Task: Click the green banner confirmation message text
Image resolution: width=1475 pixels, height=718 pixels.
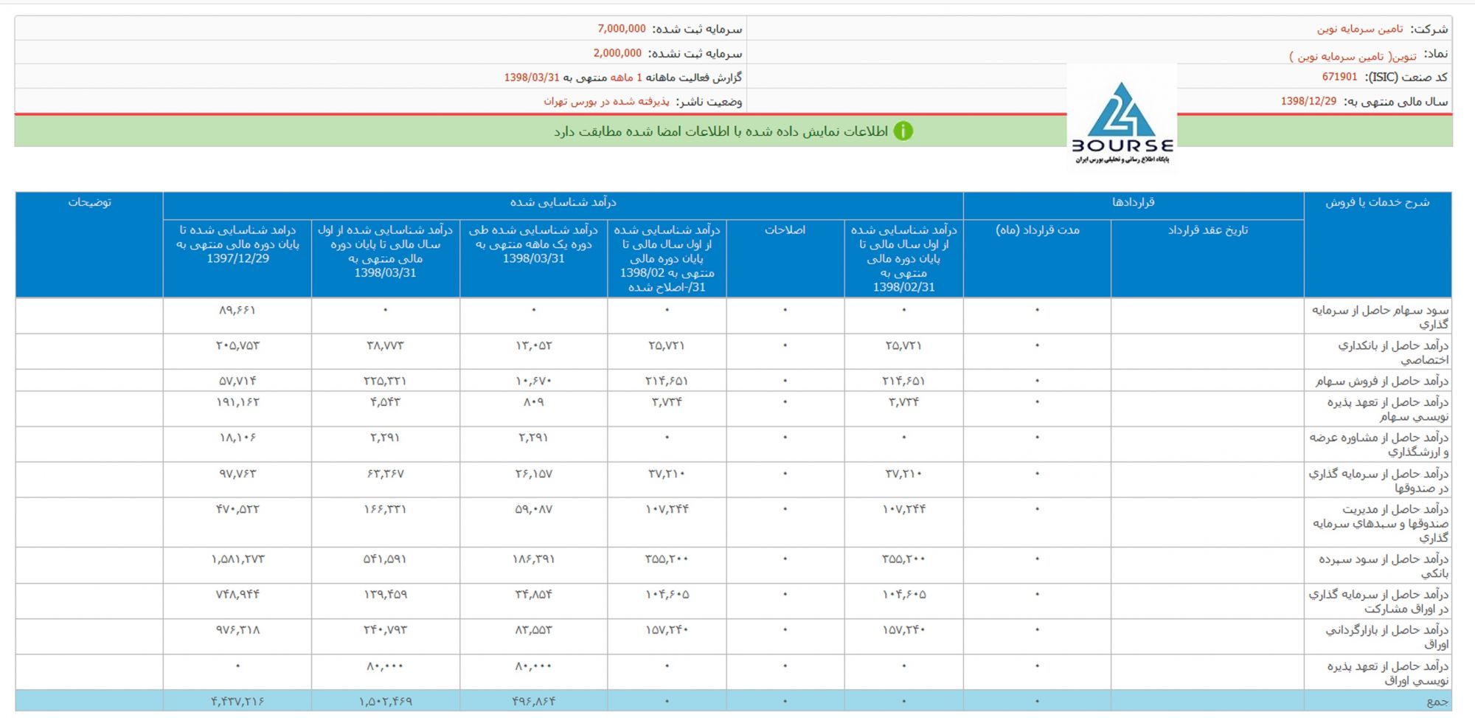Action: [721, 131]
